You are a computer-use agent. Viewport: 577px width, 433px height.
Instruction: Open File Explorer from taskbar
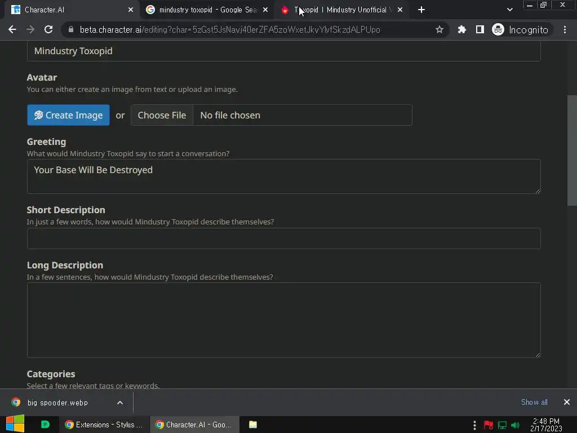[253, 425]
